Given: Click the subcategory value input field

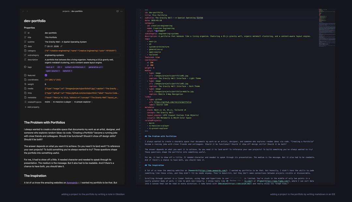Looking at the screenshot, I should coord(81,55).
